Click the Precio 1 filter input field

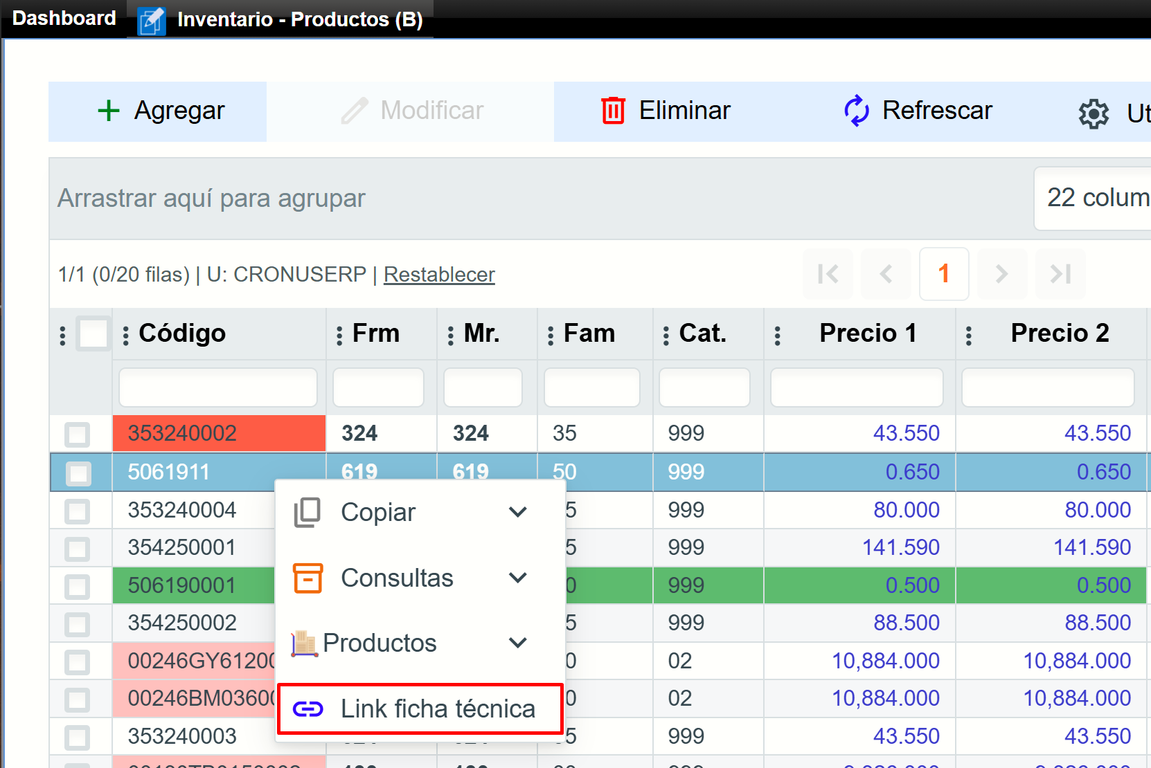pos(857,387)
